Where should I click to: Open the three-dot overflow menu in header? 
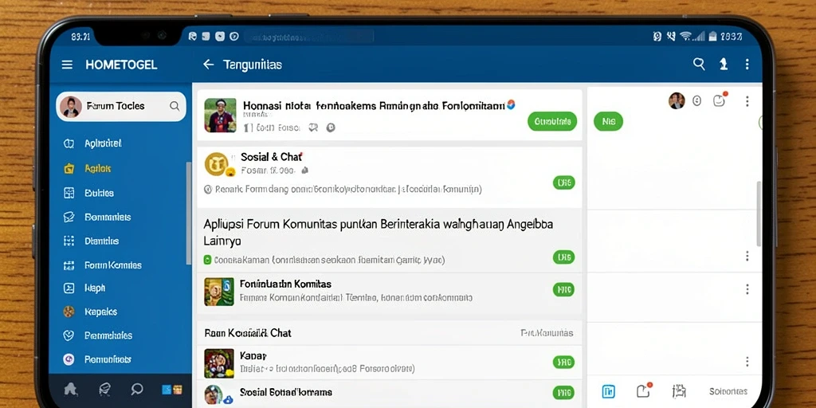click(x=747, y=64)
